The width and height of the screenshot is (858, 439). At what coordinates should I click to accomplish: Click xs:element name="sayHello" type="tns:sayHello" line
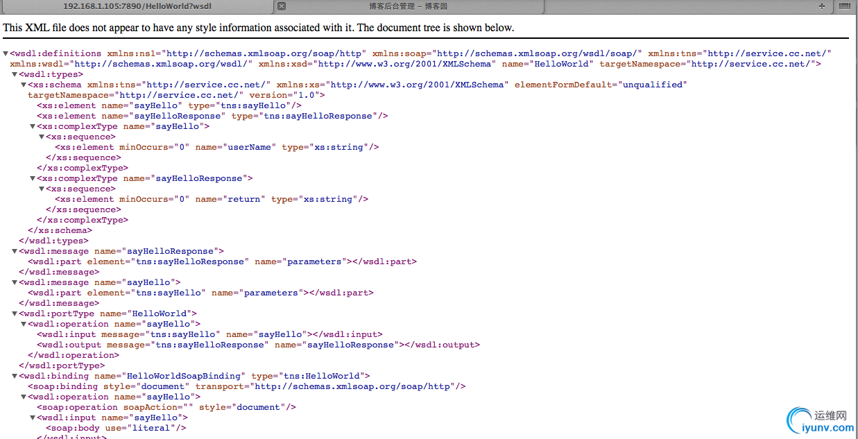click(x=169, y=105)
